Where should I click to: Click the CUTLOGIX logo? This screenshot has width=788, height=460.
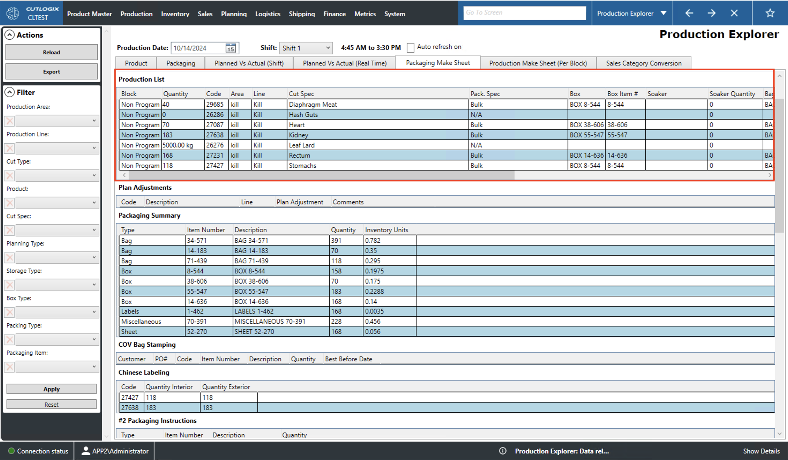pos(13,13)
